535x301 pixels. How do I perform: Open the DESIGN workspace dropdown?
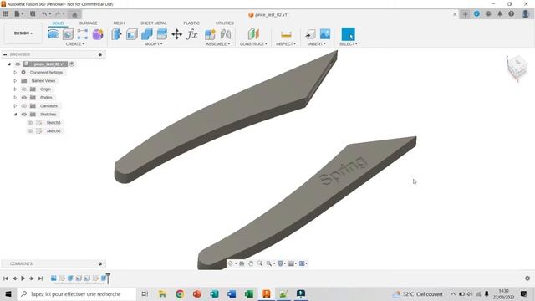tap(23, 33)
